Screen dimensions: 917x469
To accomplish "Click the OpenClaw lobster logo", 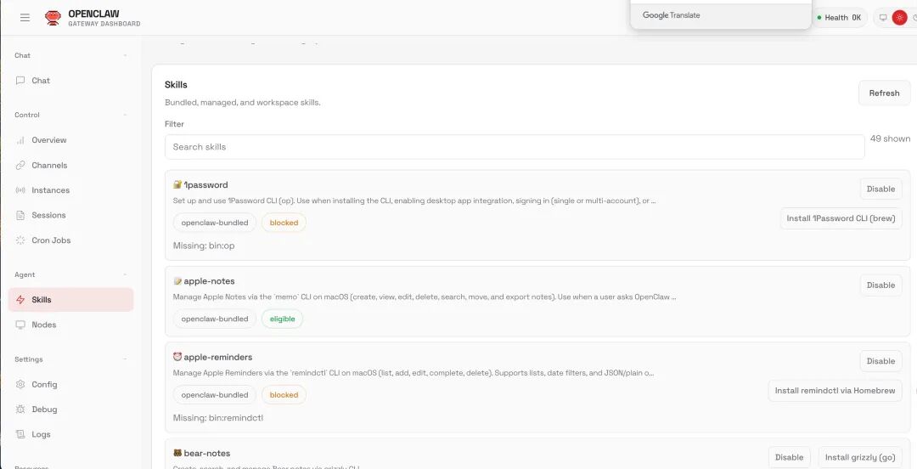I will pyautogui.click(x=53, y=18).
